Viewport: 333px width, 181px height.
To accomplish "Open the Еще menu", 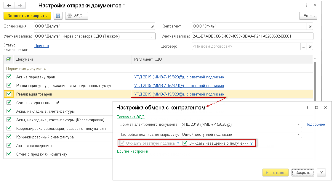I will pos(308,16).
